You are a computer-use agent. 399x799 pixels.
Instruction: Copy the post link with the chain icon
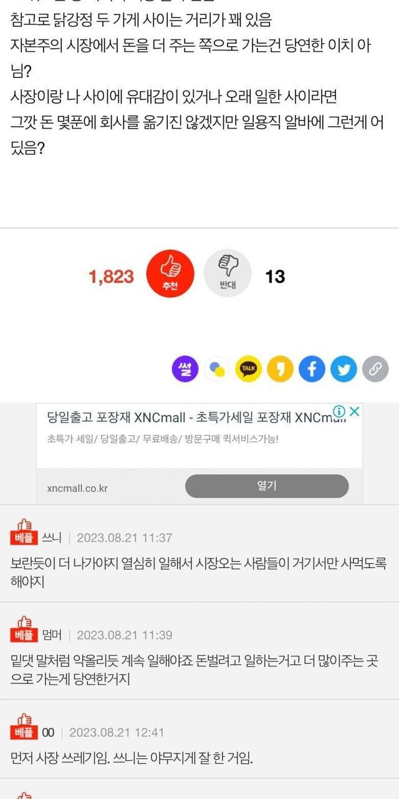(x=375, y=370)
